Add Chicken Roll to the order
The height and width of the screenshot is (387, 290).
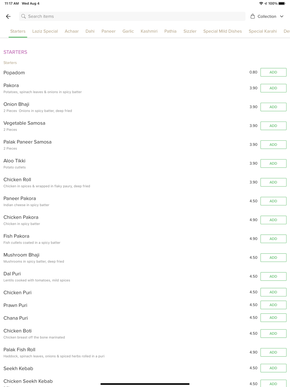[273, 182]
